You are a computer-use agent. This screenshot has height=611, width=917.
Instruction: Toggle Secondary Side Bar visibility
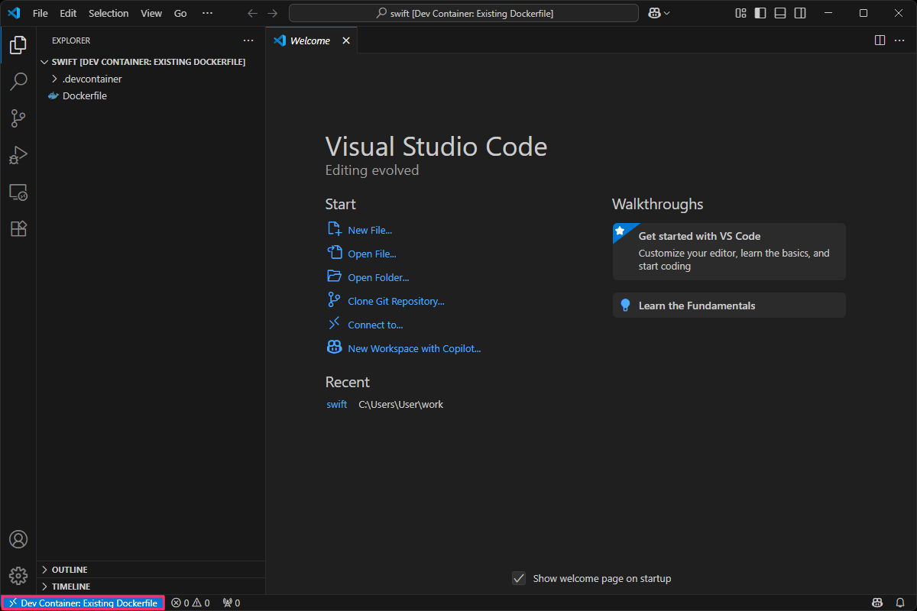click(x=800, y=13)
